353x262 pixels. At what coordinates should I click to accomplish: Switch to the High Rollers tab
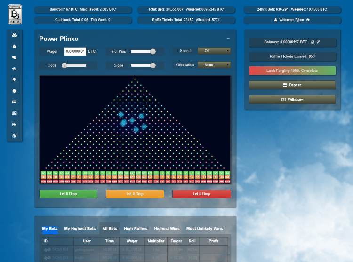[x=136, y=229]
